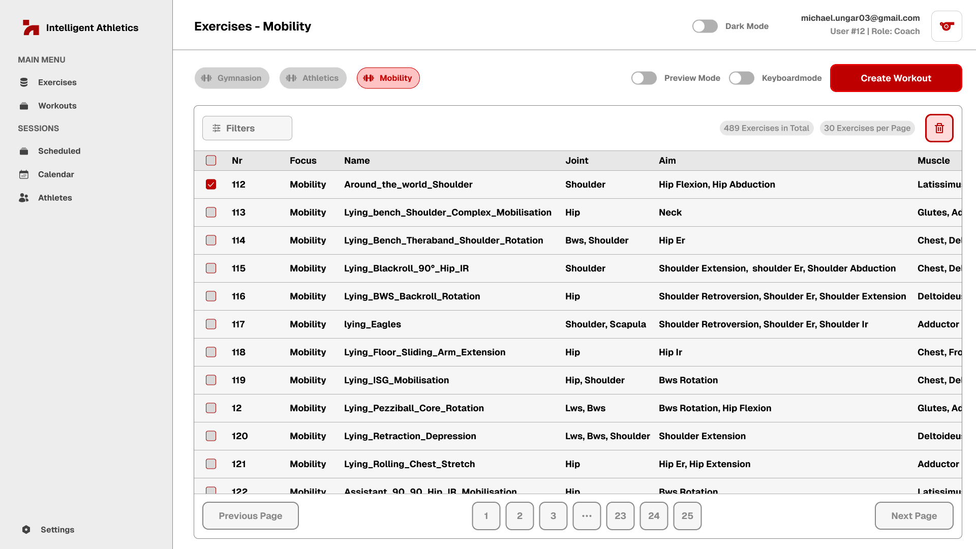Open Scheduled sessions via briefcase icon

tap(24, 151)
